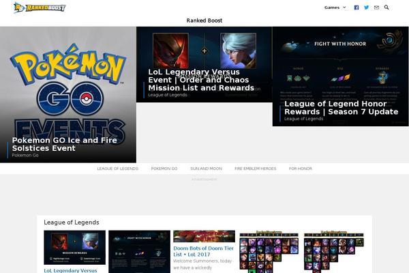Open the Doom Bots of Doom Tier List link
Image resolution: width=409 pixels, height=273 pixels.
(203, 251)
